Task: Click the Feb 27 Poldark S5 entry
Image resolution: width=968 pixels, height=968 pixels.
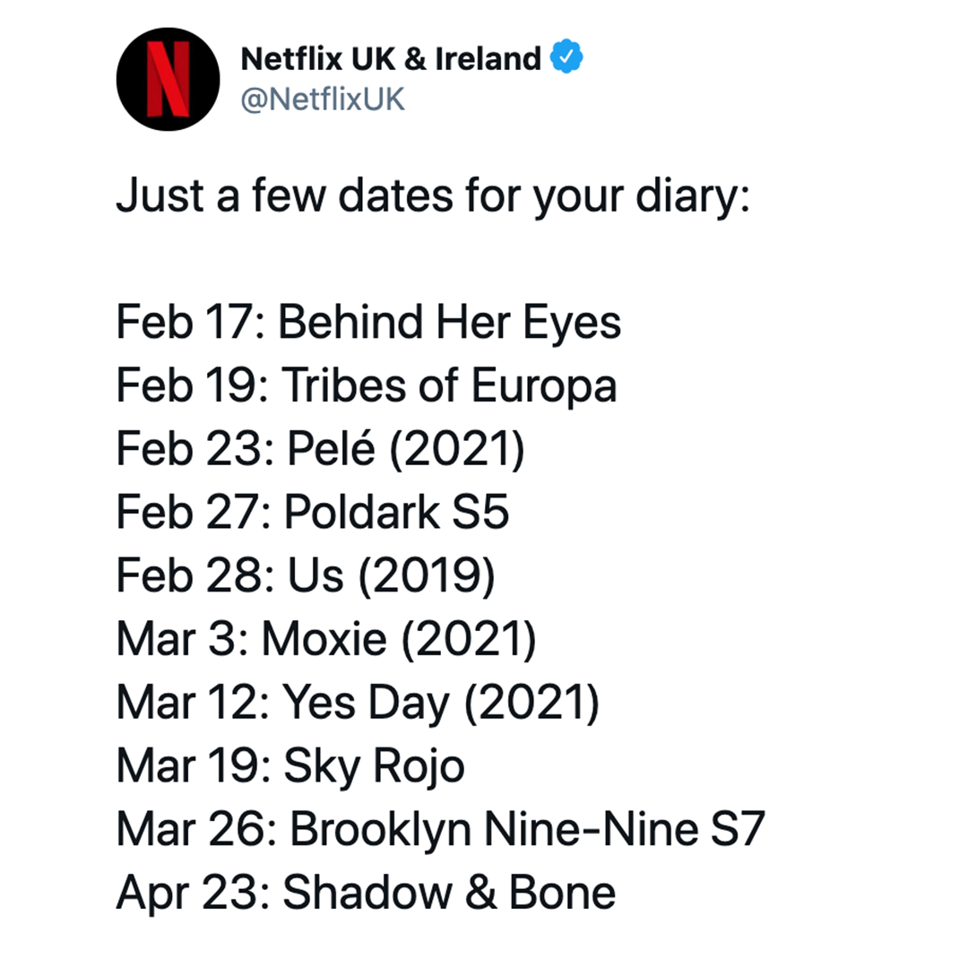Action: (313, 513)
